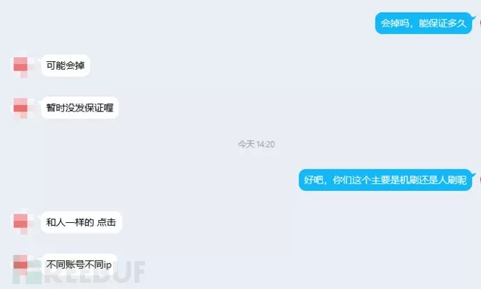
Task: Click "人刷呢" text in the blue bubble
Action: [x=452, y=180]
